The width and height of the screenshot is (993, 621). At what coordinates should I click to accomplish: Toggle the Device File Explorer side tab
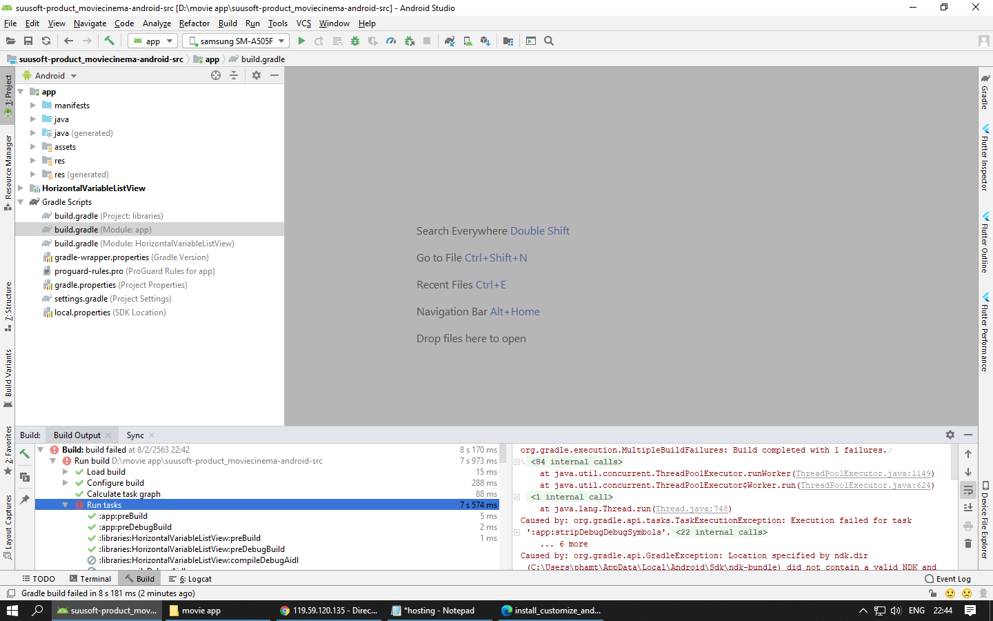tap(985, 521)
